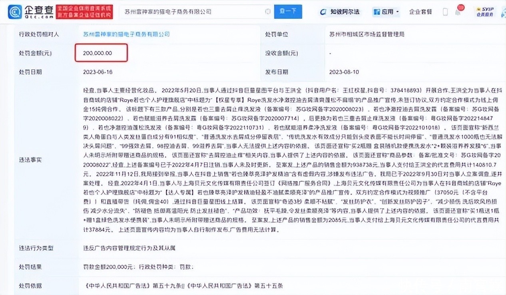Screen dimensions: 506x295
Task: Open the mobile app phone icon
Action: 445,12
